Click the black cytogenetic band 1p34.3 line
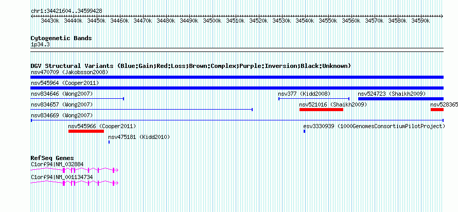 pos(237,49)
